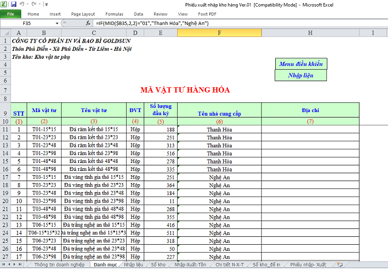This screenshot has width=388, height=269.
Task: Click the Save icon in quick access toolbar
Action: (x=15, y=4)
